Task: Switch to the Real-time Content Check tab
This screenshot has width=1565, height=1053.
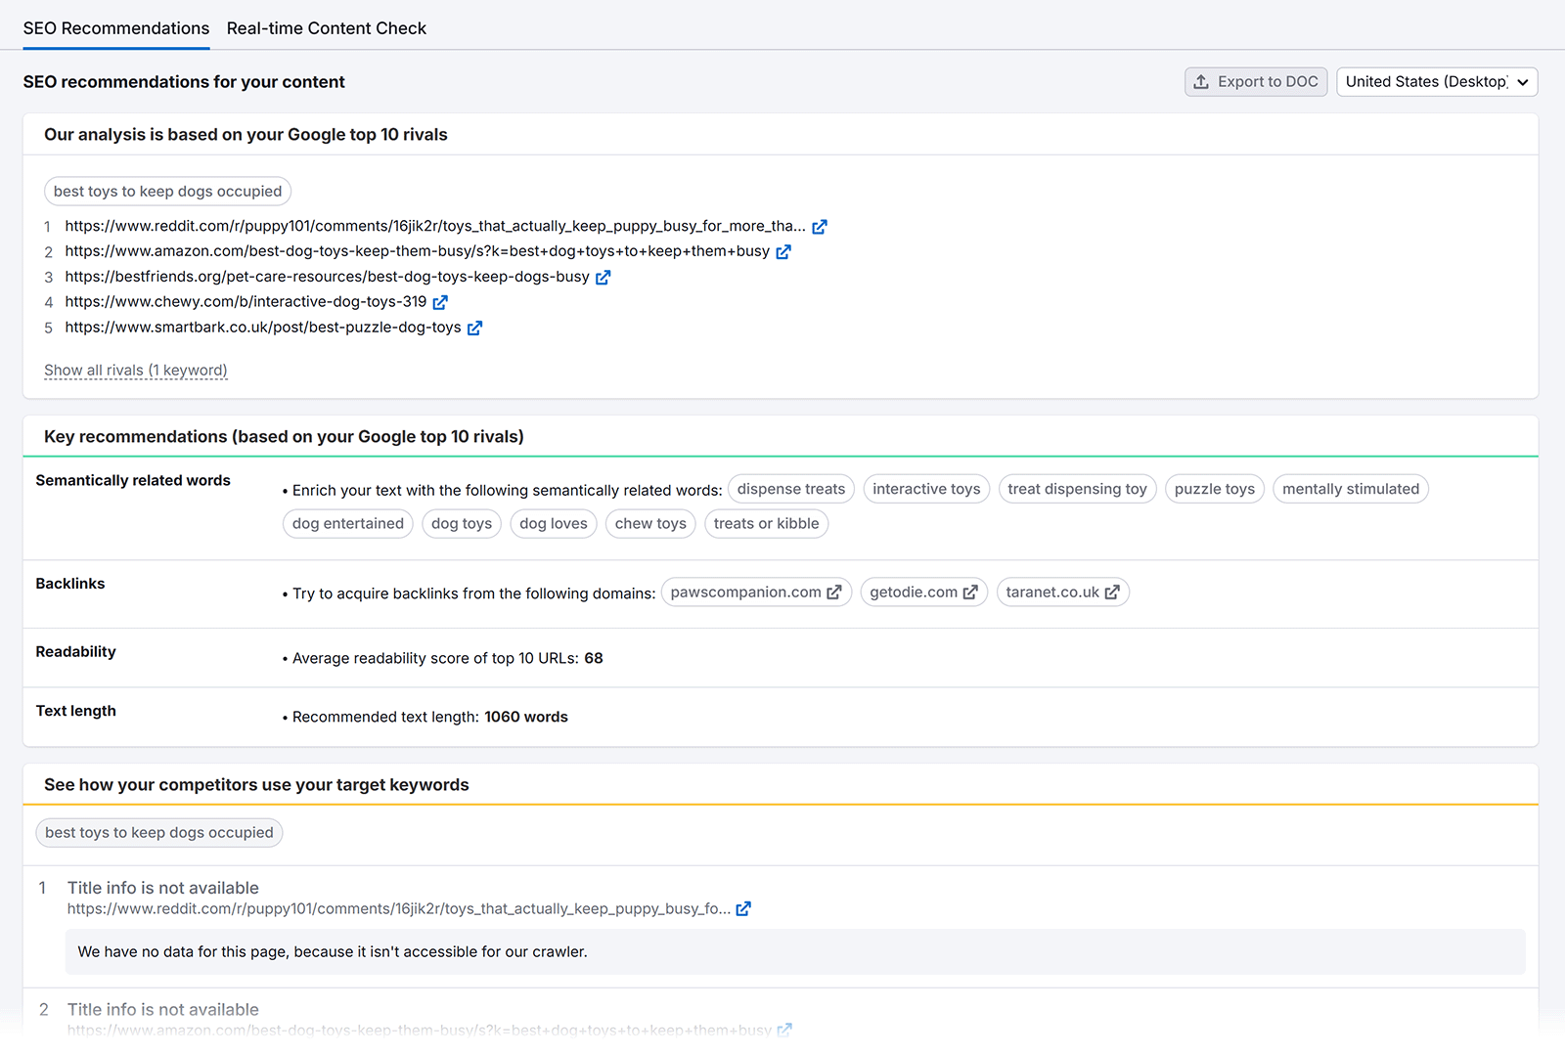Action: [327, 28]
